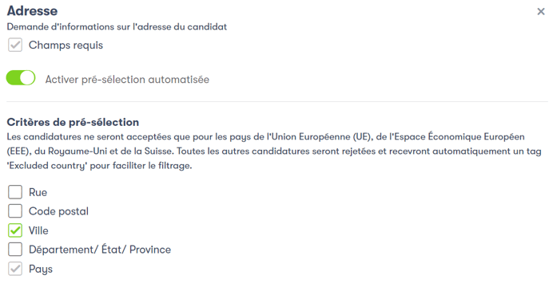Tick the Département/ État/ Province checkbox
This screenshot has height=287, width=553.
click(15, 250)
